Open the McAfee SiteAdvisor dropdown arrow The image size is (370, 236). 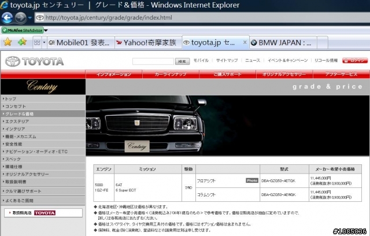(x=46, y=31)
